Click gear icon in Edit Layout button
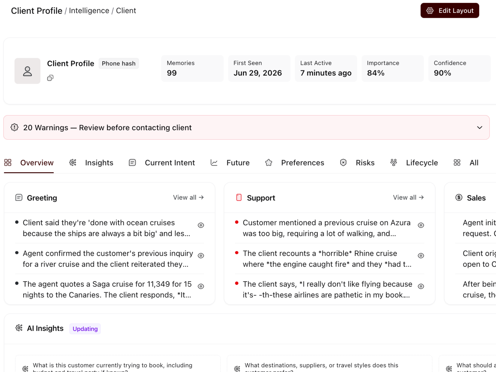Screen dimensions: 496x372 [x=430, y=11]
